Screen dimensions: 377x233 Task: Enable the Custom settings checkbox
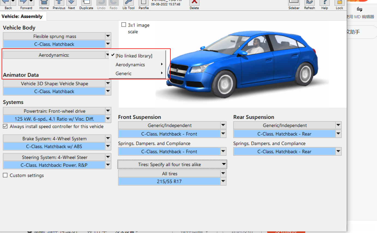(x=5, y=175)
